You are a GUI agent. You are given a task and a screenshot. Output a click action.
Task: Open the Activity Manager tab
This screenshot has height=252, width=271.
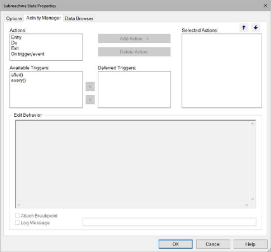coord(43,18)
